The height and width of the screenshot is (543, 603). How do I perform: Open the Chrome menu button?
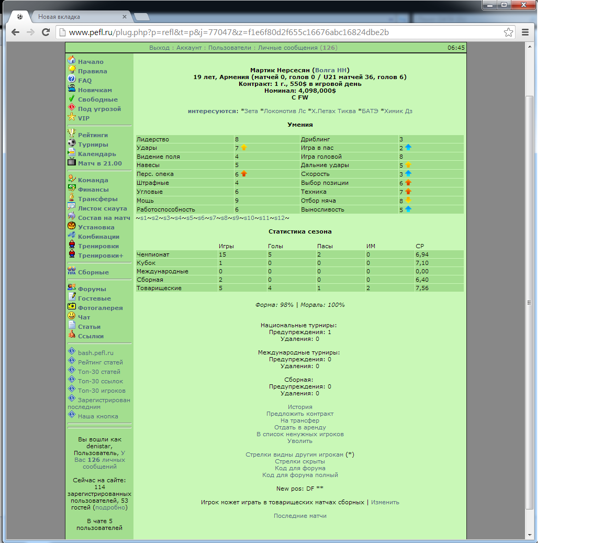pyautogui.click(x=525, y=32)
